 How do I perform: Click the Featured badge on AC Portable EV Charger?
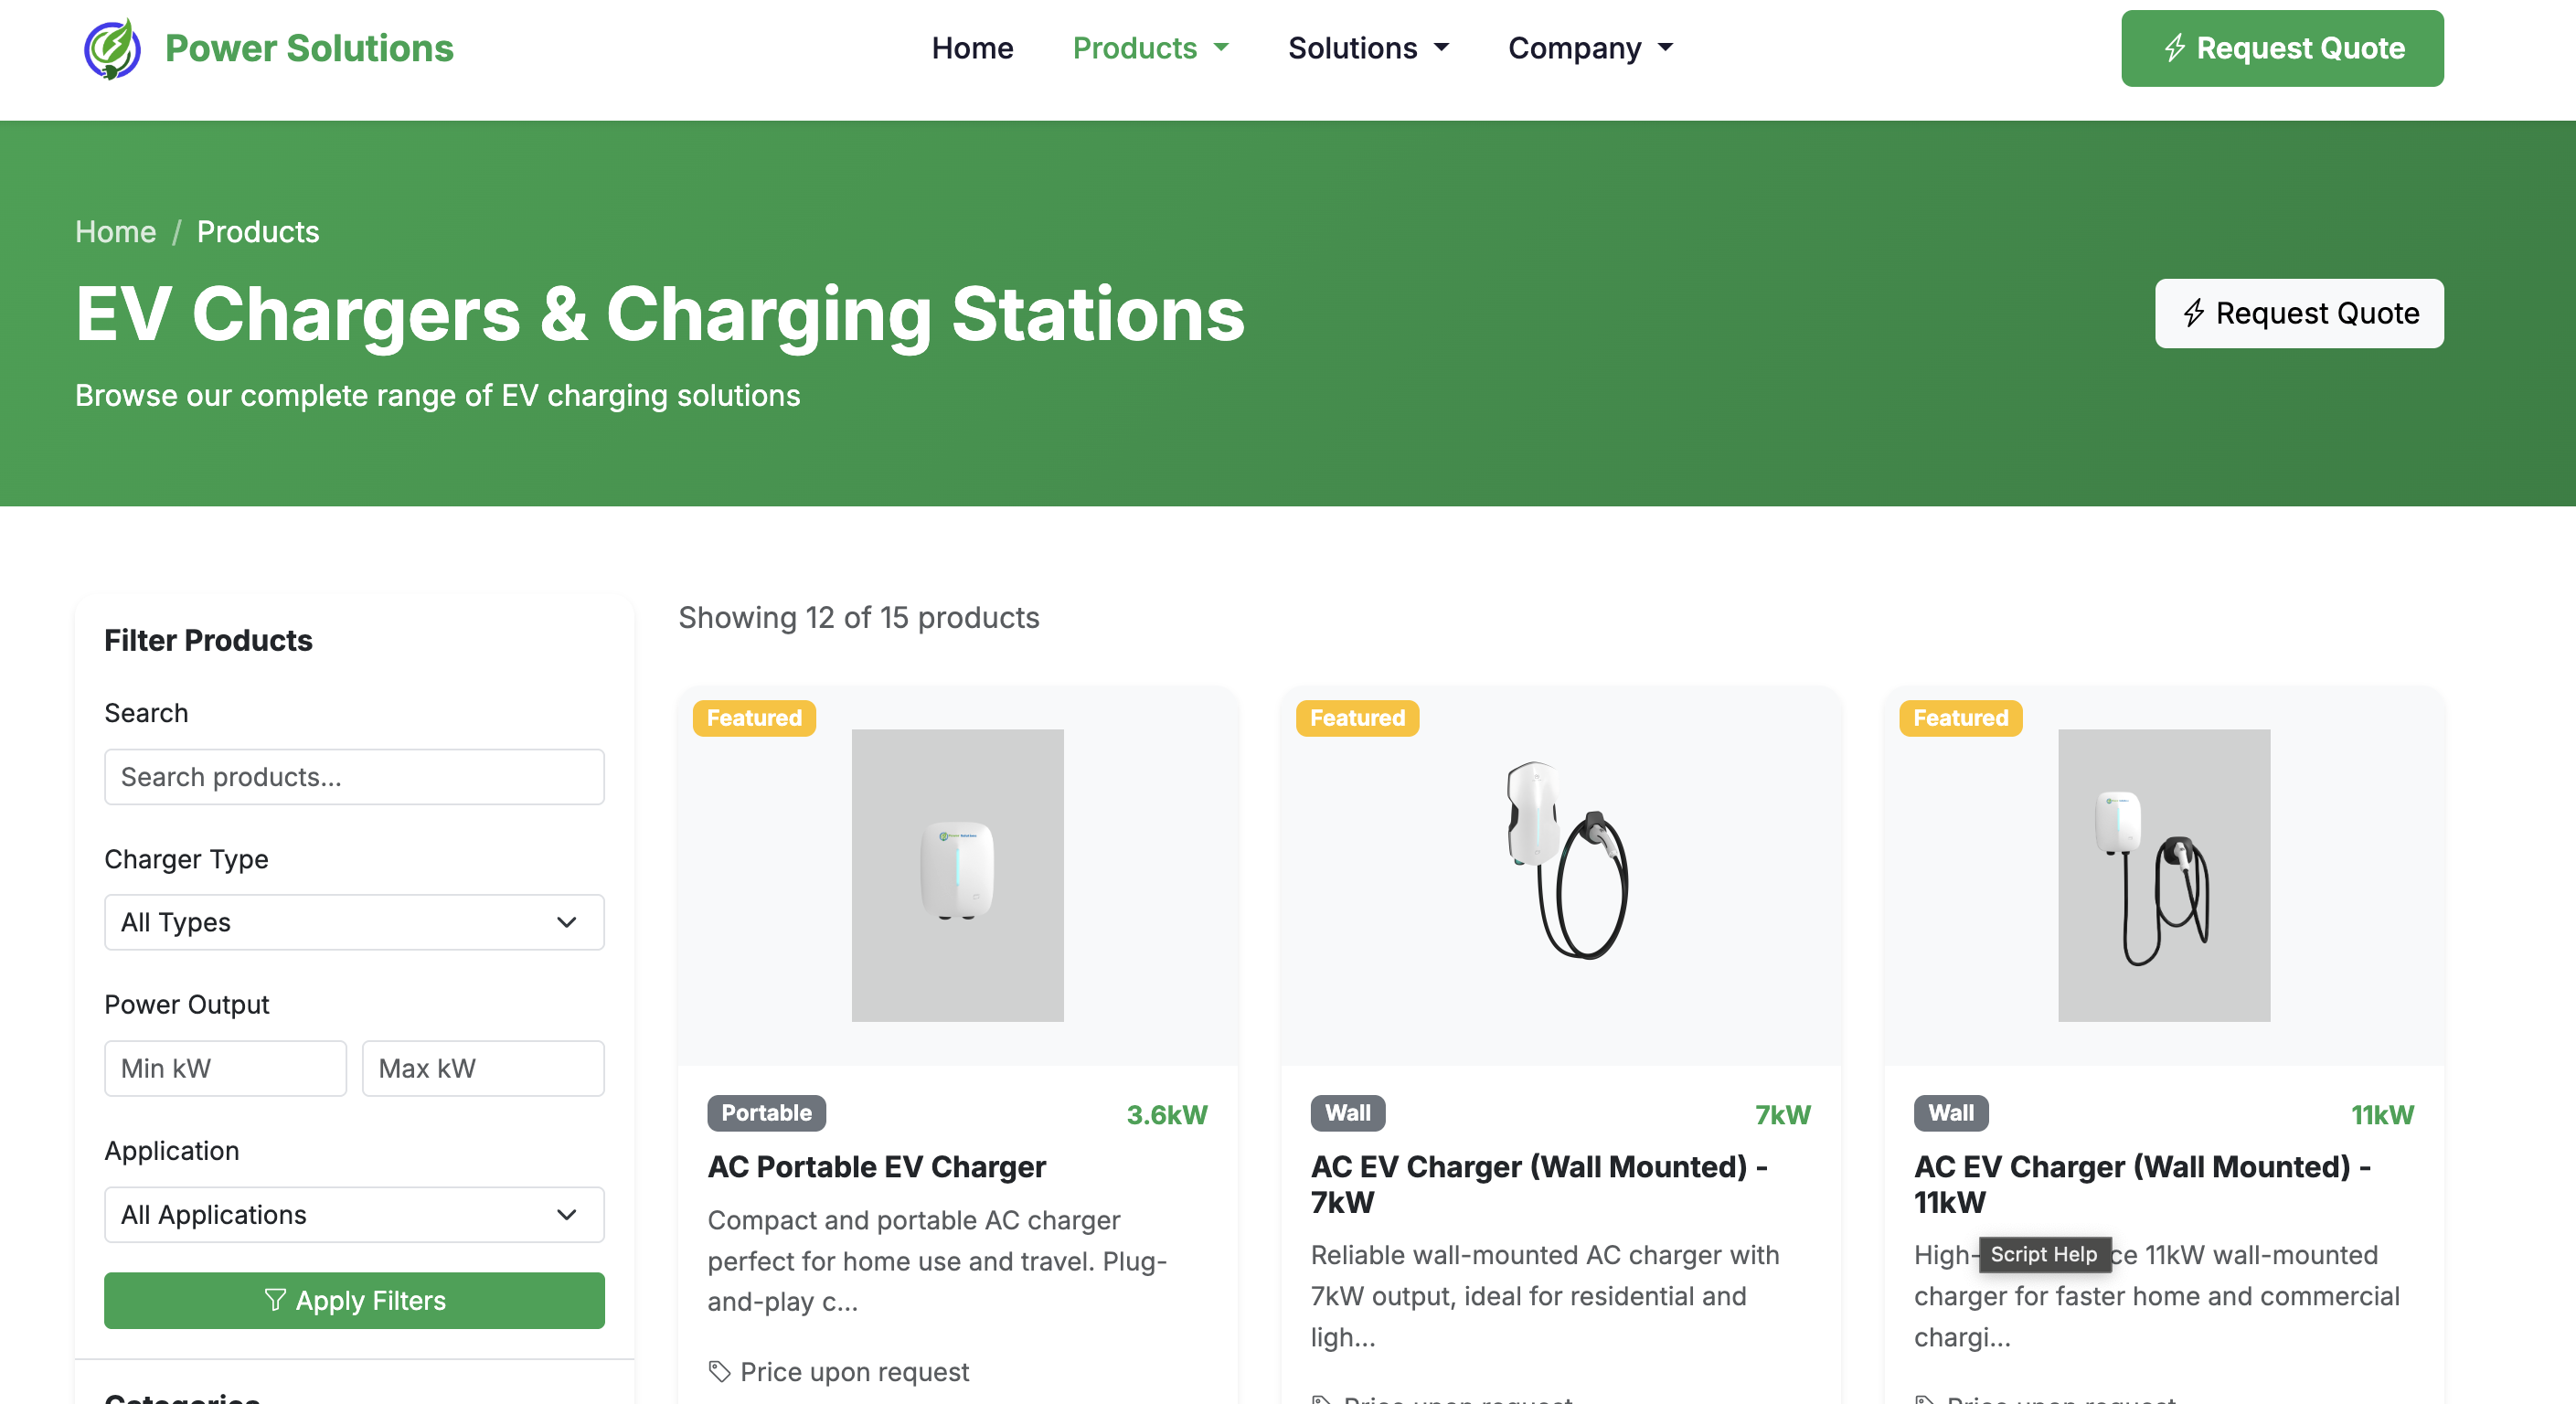pyautogui.click(x=754, y=717)
